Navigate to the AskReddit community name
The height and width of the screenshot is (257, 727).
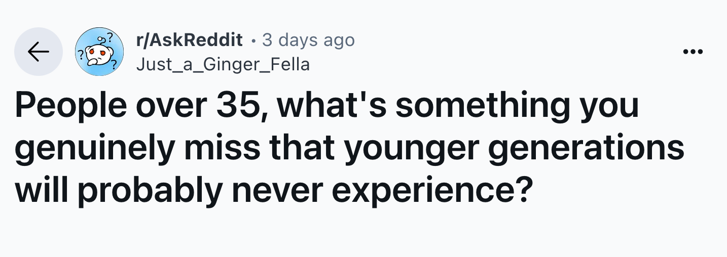click(190, 39)
